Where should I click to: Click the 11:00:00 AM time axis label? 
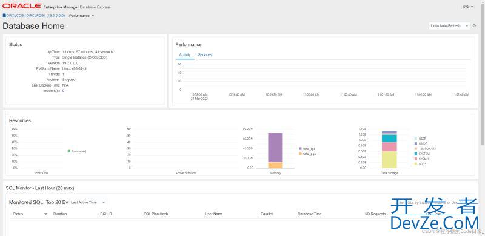point(311,95)
